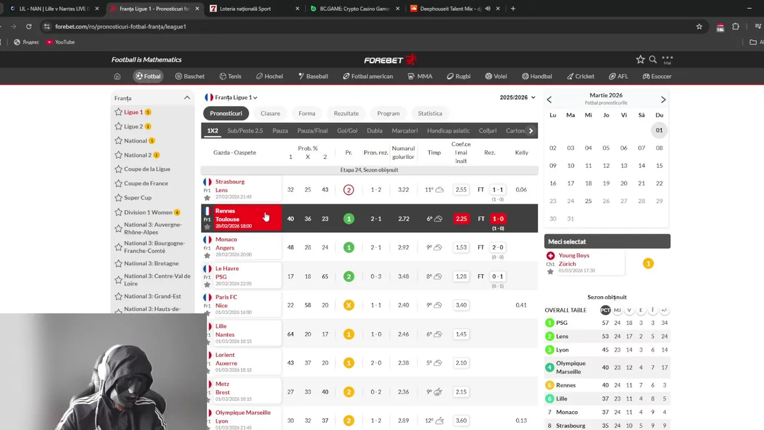Select the Hochei sport tab
Screen dimensions: 764x430
coord(269,76)
